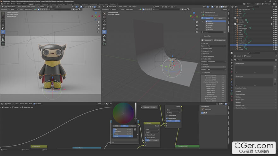Select the Cursor tool in camera viewport
The image size is (278, 156).
click(3, 17)
